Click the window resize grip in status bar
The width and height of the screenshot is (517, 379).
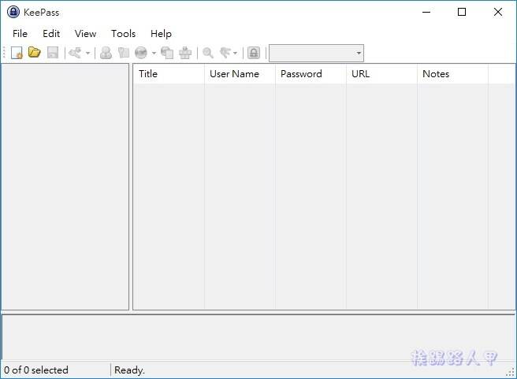pos(510,372)
